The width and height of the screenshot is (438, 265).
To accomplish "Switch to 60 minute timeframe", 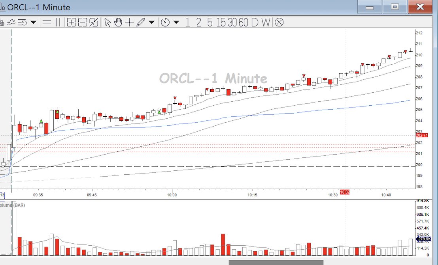I will coord(243,22).
